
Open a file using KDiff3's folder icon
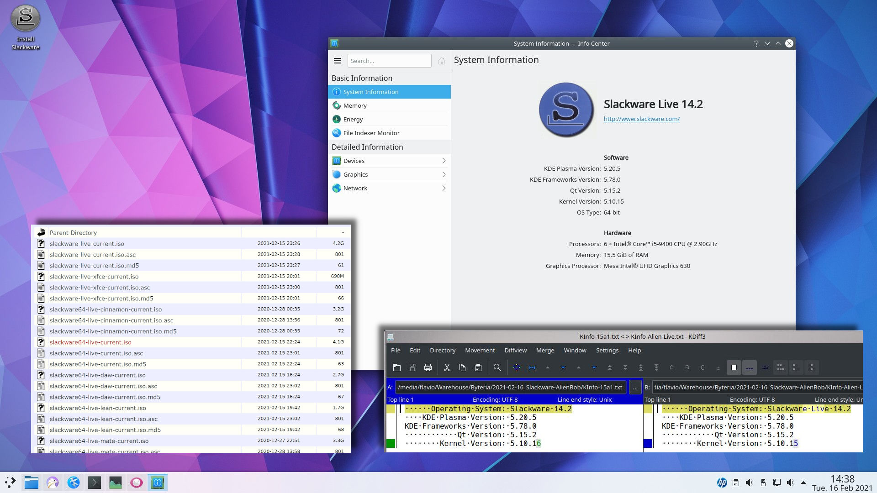click(397, 367)
